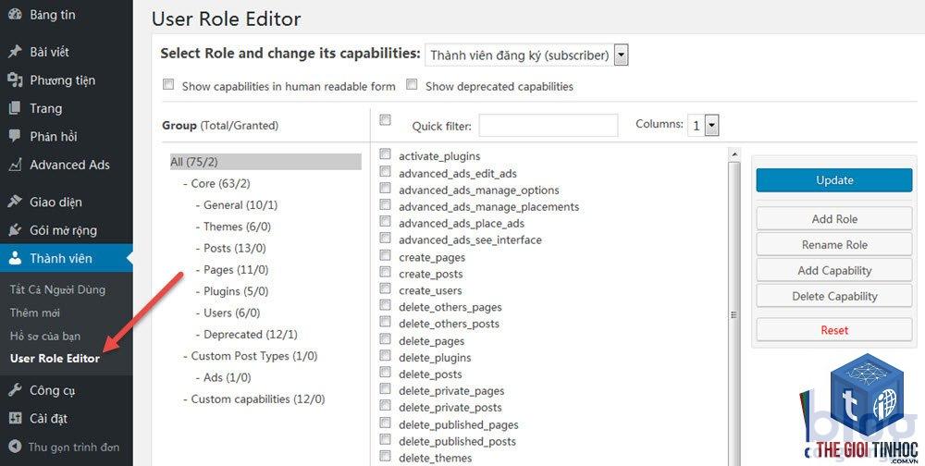This screenshot has width=925, height=466.
Task: Click the Thành viên user icon
Action: point(15,258)
